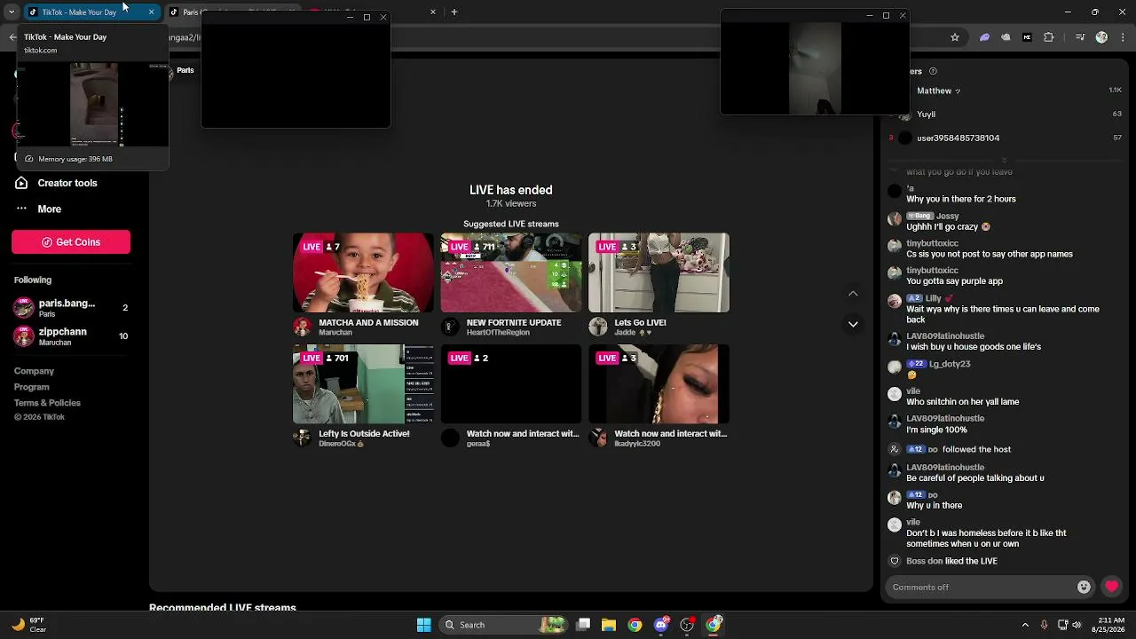Open Discord from taskbar
This screenshot has width=1136, height=639.
tap(661, 625)
